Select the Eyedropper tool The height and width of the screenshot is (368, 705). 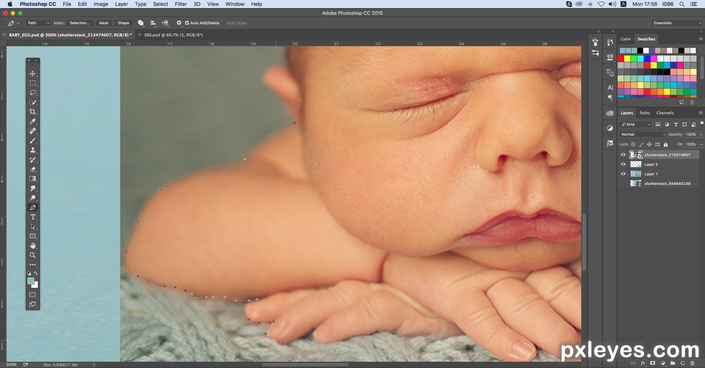(33, 121)
